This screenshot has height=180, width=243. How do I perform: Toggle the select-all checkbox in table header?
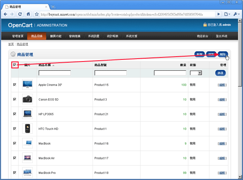(x=15, y=65)
